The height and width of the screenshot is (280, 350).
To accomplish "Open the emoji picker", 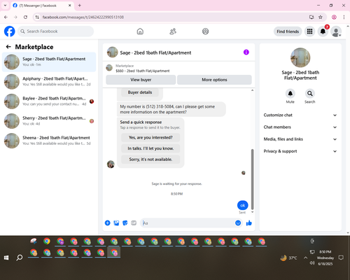I will tap(238, 223).
